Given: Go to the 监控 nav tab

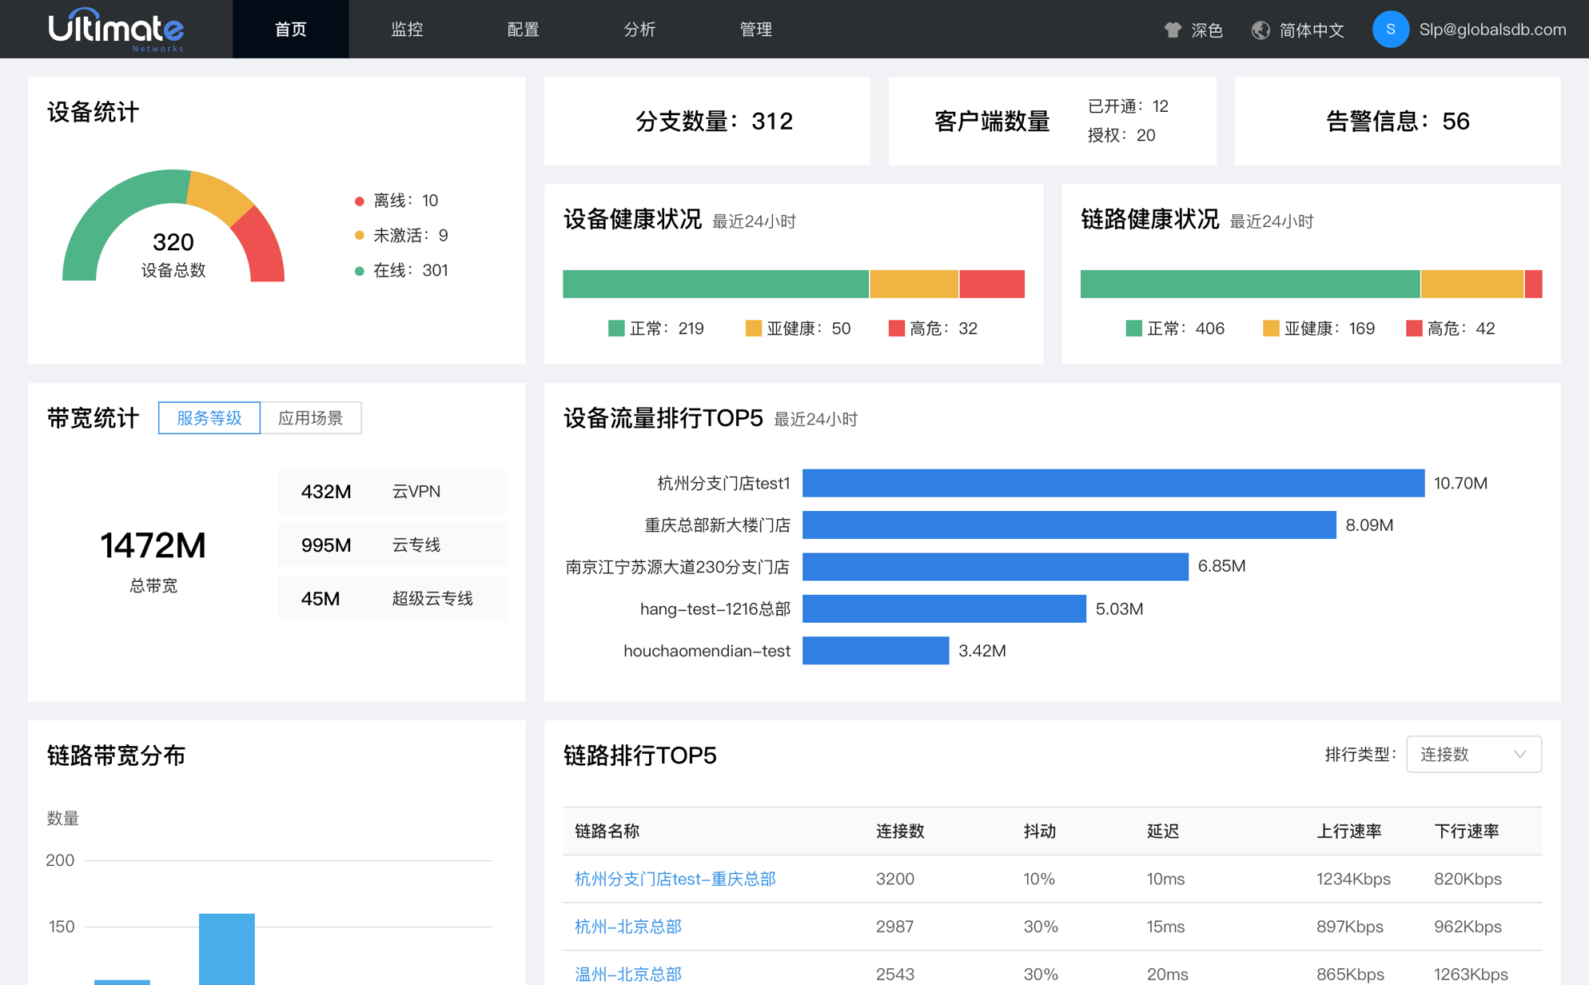Looking at the screenshot, I should coord(407,30).
